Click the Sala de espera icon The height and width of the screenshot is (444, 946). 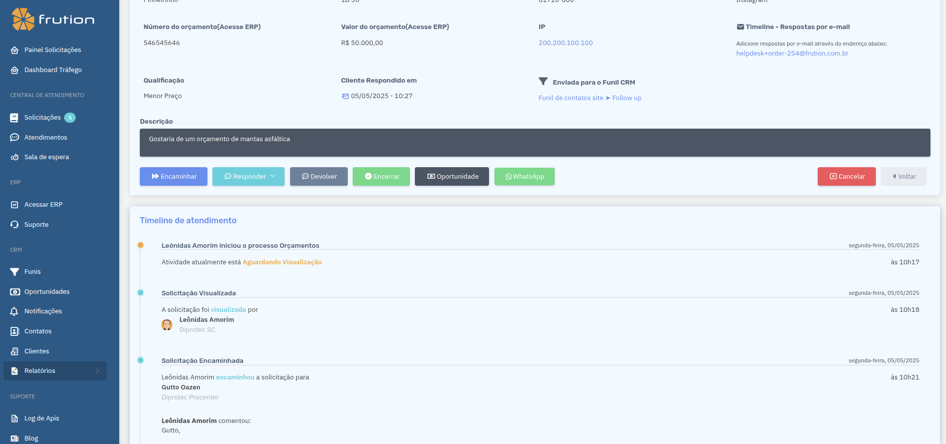pos(15,157)
